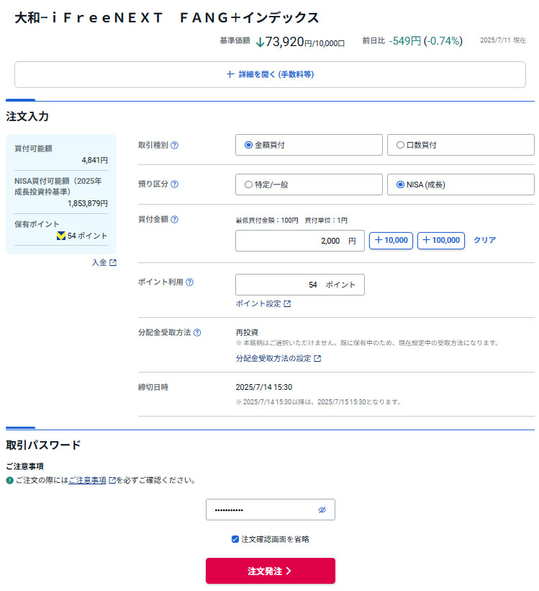The height and width of the screenshot is (591, 539).
Task: Click help icon beside ポイント利用
Action: (x=190, y=283)
